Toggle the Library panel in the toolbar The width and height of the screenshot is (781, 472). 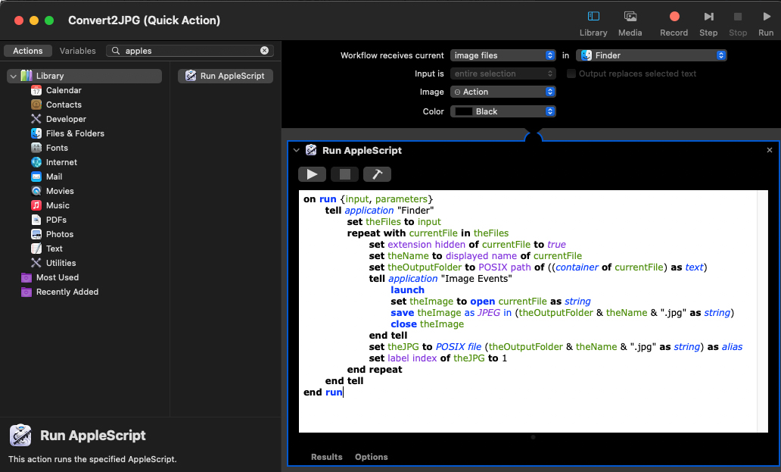pos(593,23)
